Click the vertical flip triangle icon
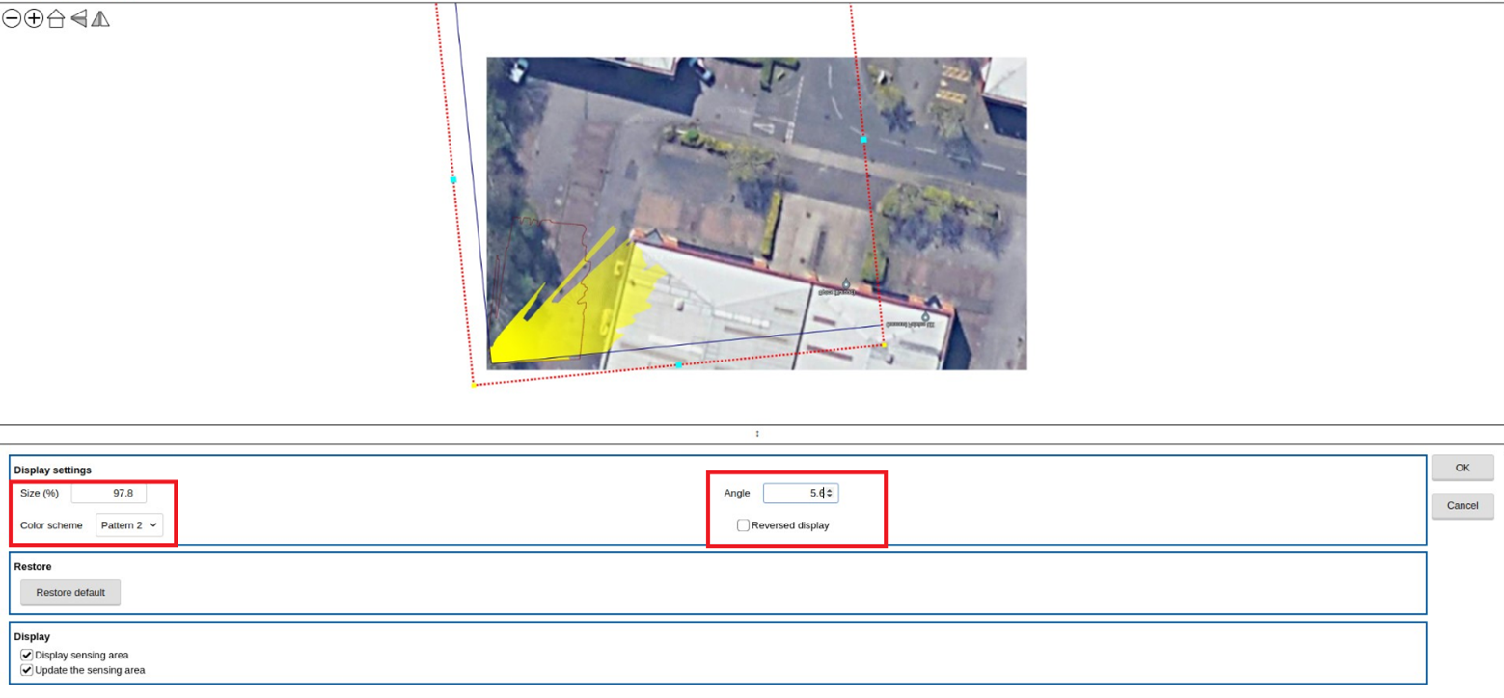 (79, 18)
